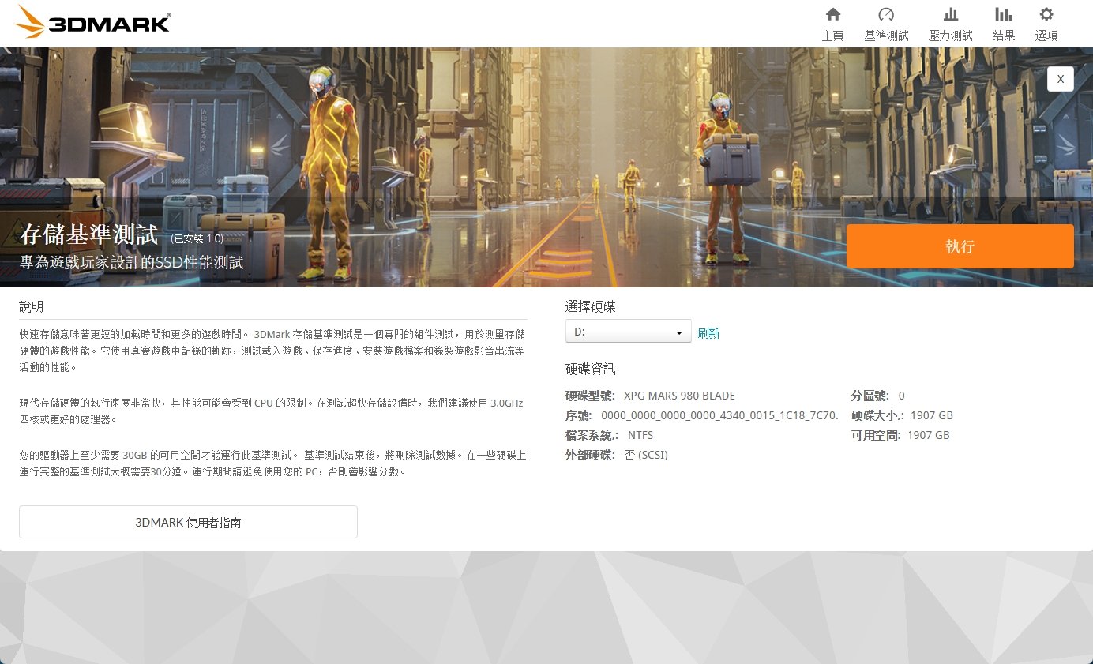Open Options via the gear icon
Screen dimensions: 1093x664
point(1046,14)
